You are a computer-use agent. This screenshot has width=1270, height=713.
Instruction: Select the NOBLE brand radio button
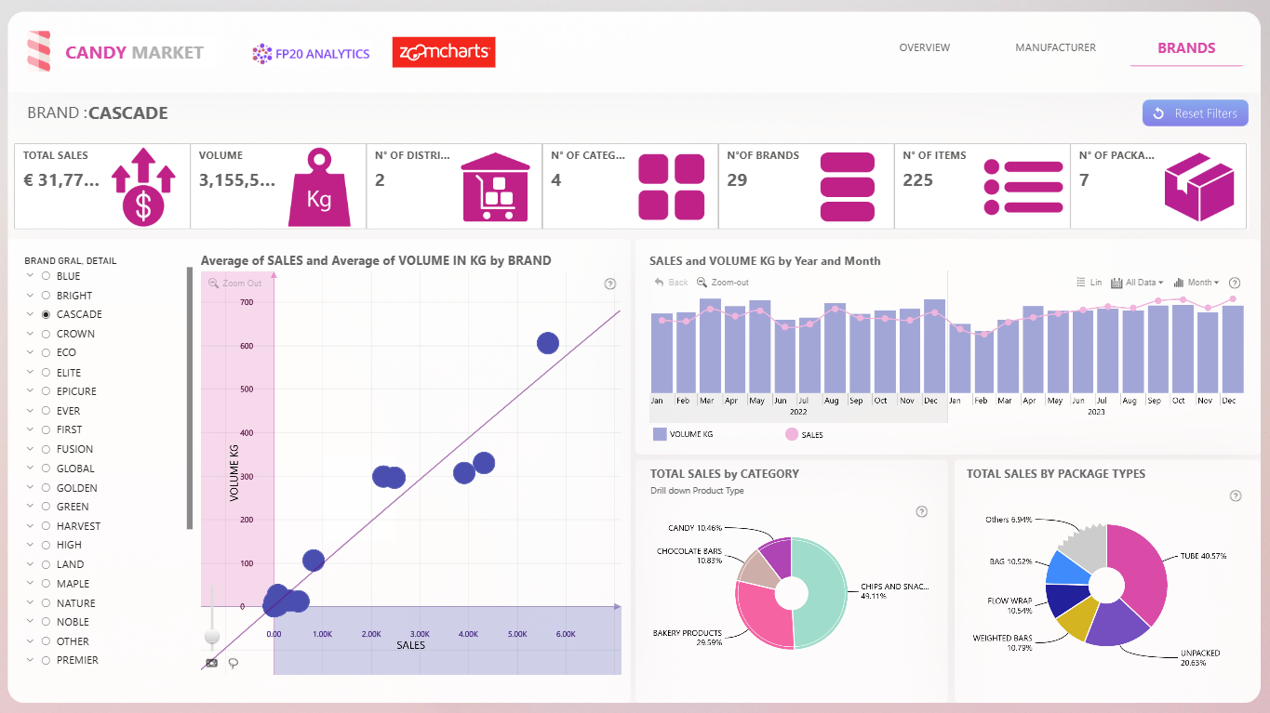46,622
